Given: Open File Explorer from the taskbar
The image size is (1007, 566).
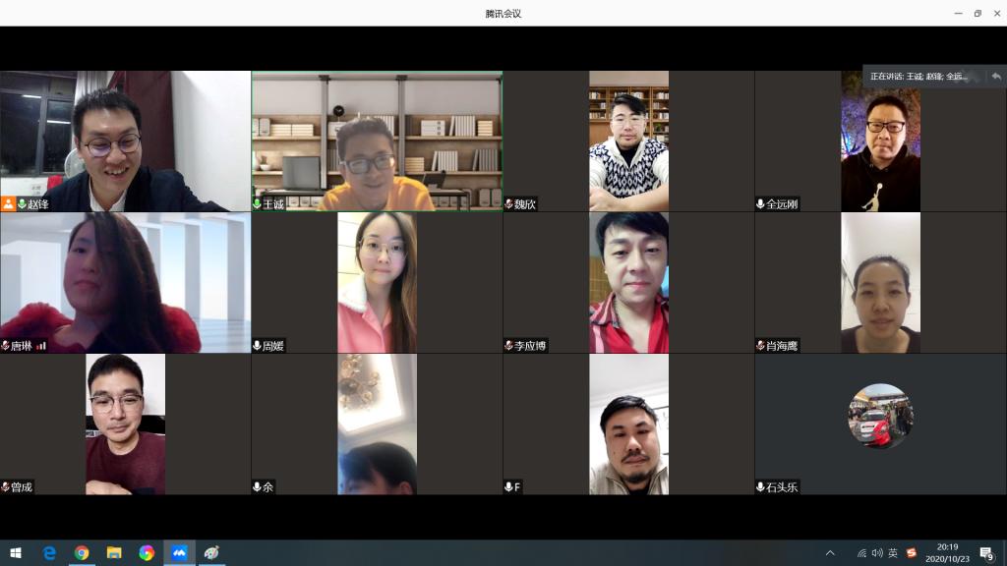Looking at the screenshot, I should tap(114, 552).
